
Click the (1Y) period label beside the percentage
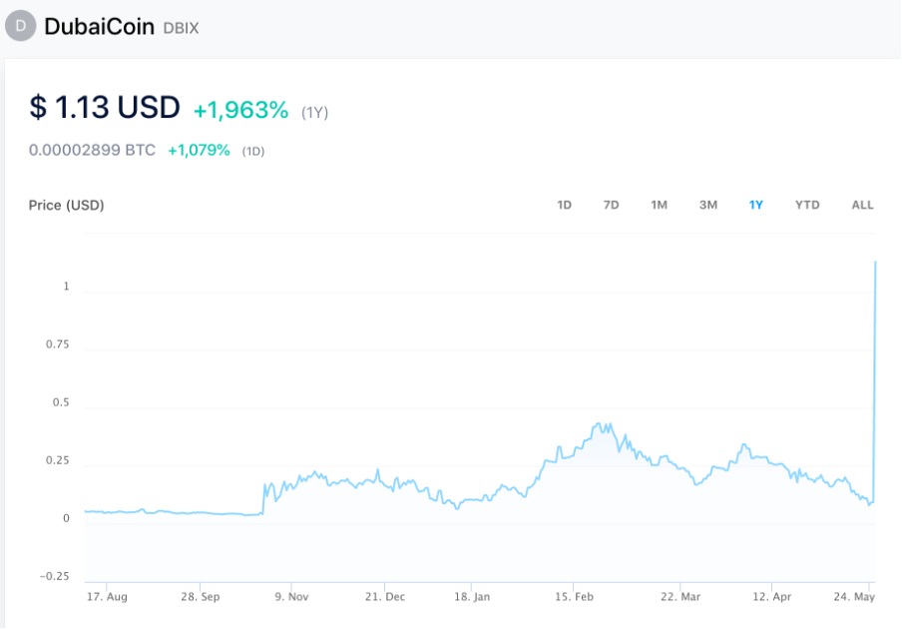point(314,112)
